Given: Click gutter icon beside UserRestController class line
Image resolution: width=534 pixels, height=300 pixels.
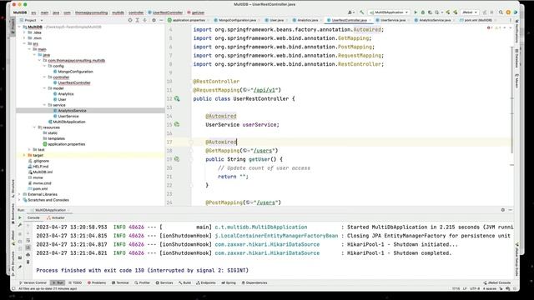Looking at the screenshot, I should 177,98.
